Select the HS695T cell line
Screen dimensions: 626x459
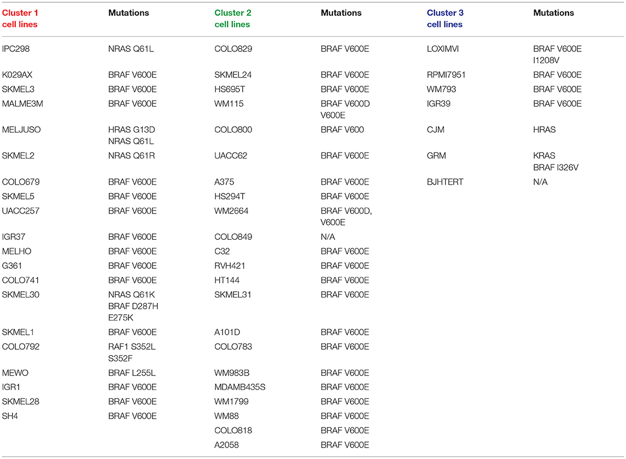point(230,90)
